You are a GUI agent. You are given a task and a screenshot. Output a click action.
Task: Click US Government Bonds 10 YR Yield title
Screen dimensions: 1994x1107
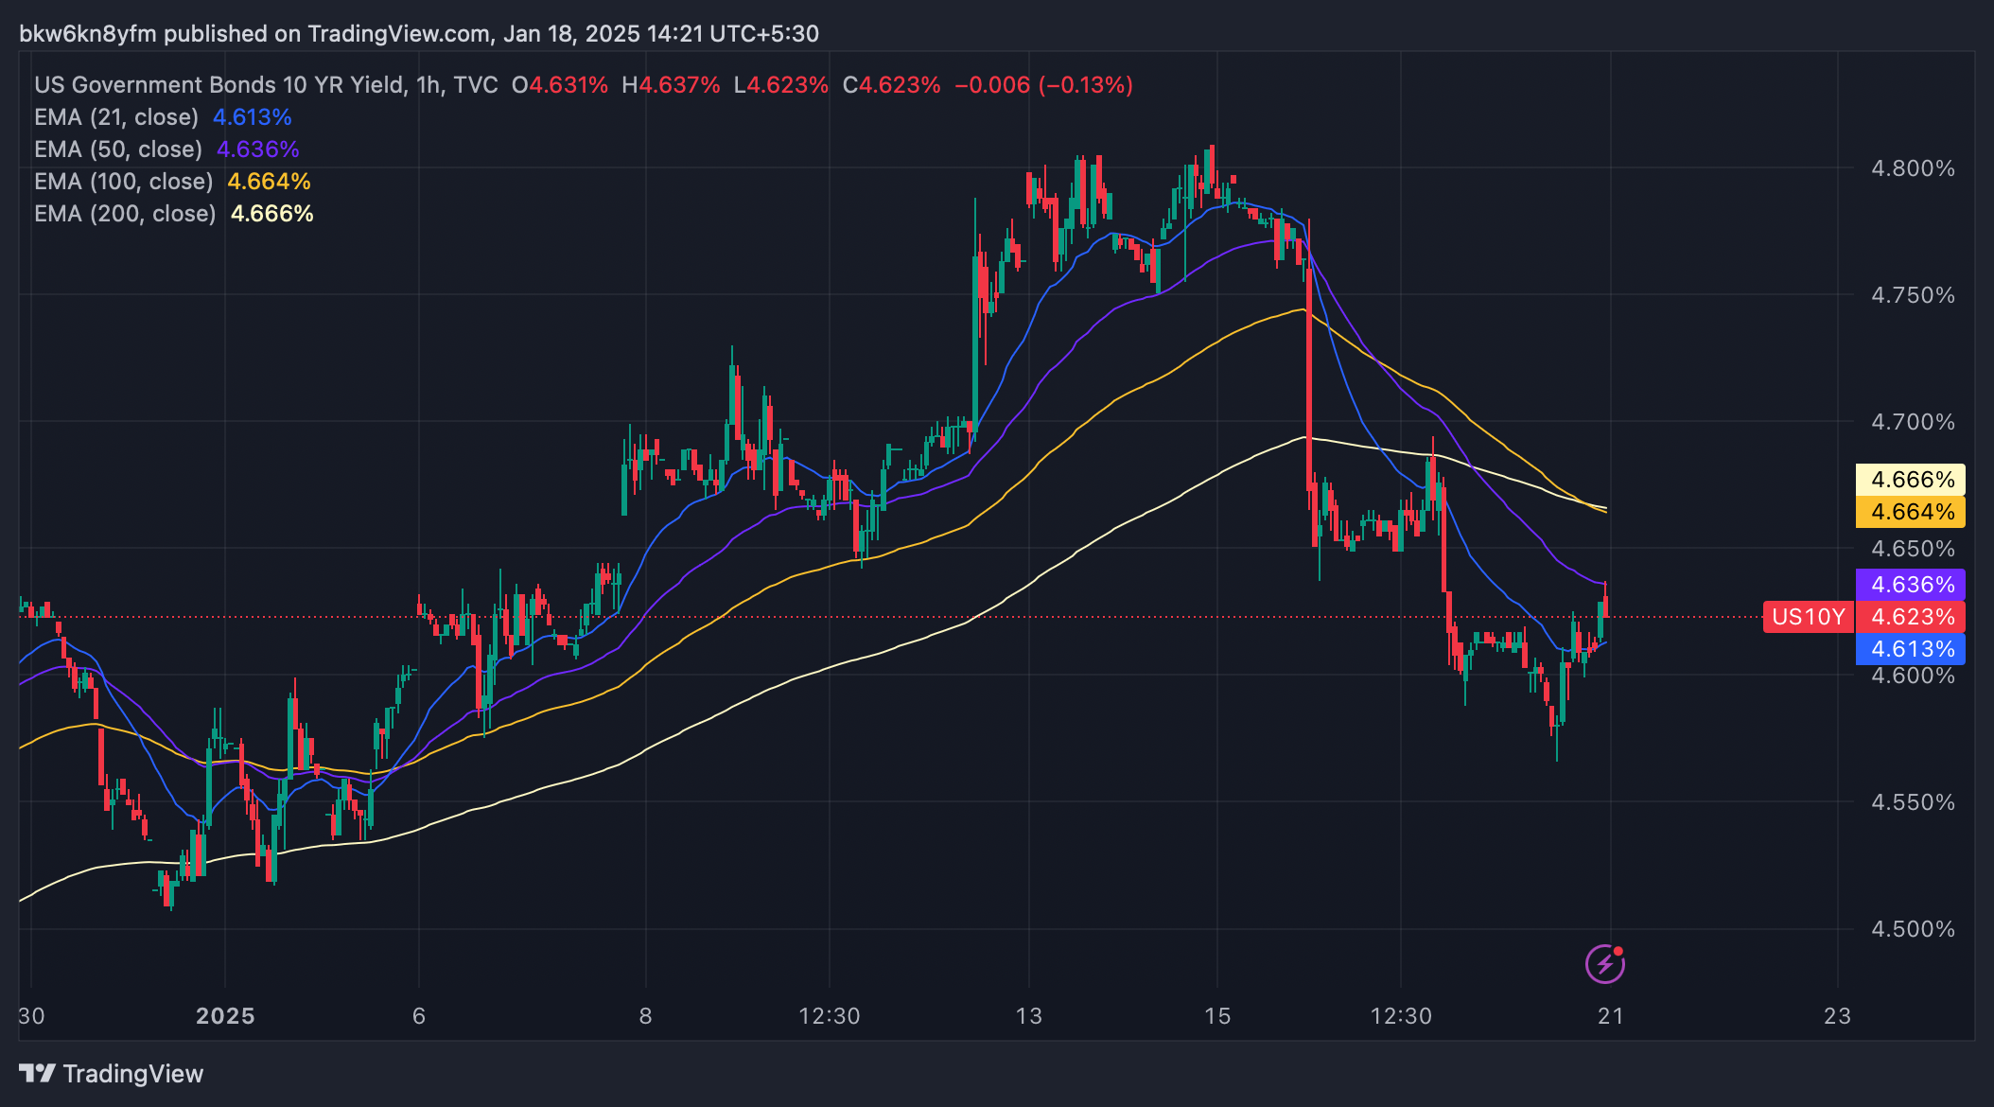pyautogui.click(x=219, y=85)
